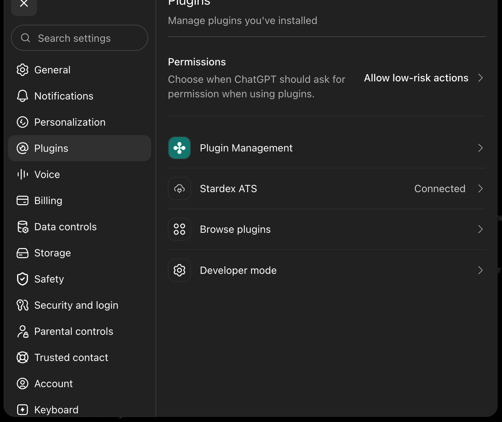
Task: Click the Parental controls person icon
Action: 23,331
